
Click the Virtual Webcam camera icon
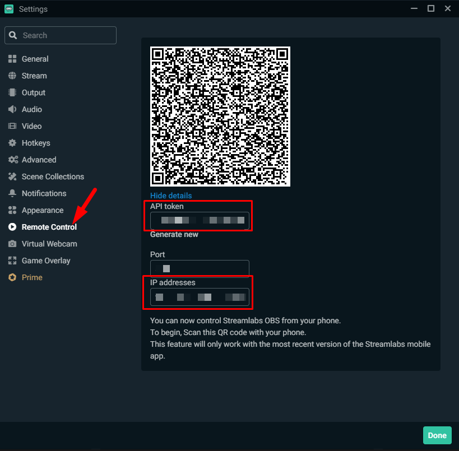12,244
